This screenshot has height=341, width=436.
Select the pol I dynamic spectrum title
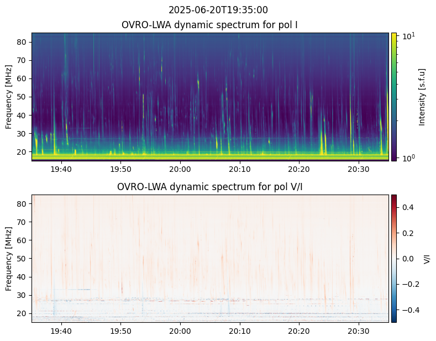(x=211, y=25)
